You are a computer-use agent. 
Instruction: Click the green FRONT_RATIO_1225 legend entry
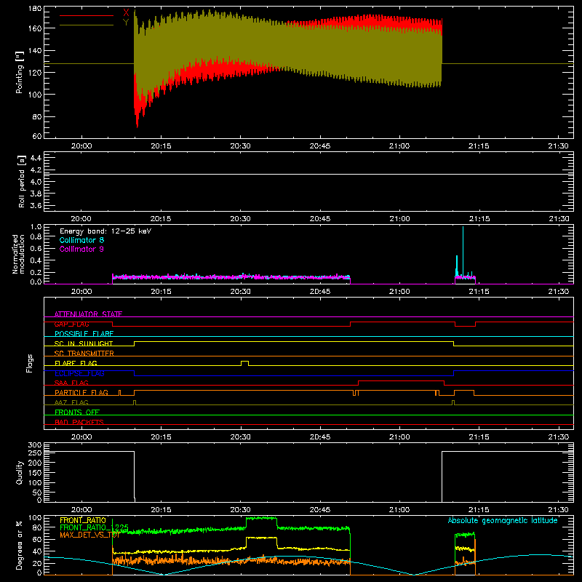click(x=94, y=527)
